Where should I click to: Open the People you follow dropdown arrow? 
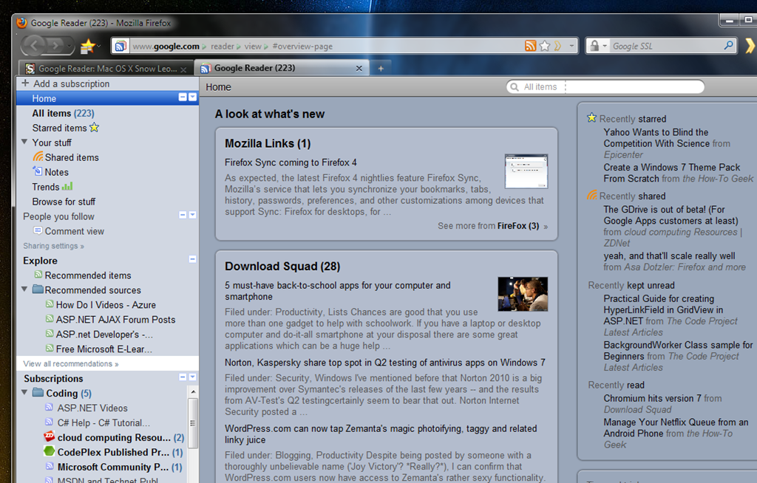pyautogui.click(x=193, y=215)
